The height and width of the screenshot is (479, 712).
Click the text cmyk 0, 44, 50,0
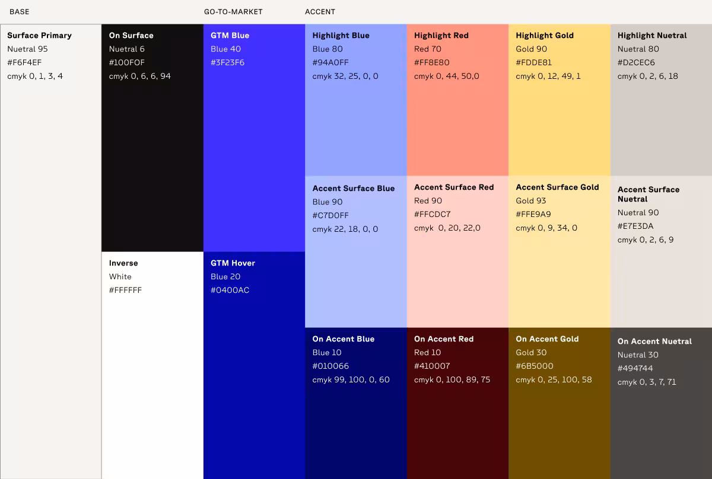pos(447,76)
